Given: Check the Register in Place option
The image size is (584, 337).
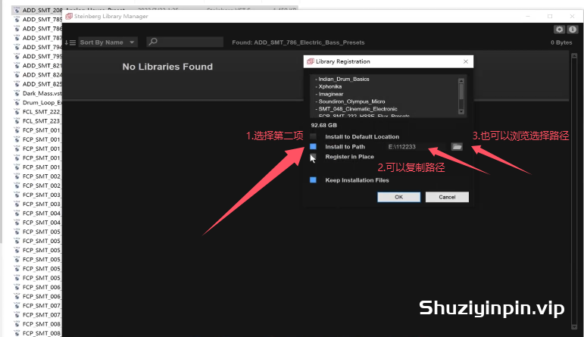Looking at the screenshot, I should [x=314, y=157].
